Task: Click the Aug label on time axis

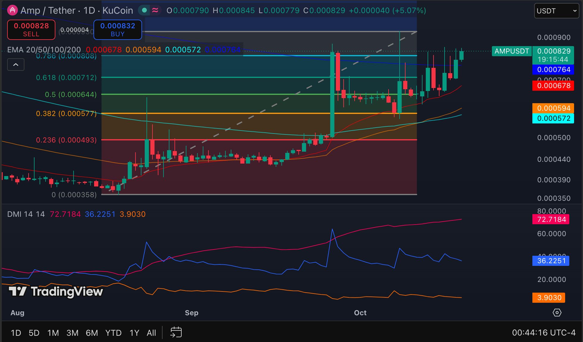Action: point(17,313)
